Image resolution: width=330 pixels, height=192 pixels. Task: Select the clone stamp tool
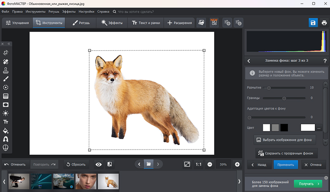click(6, 70)
